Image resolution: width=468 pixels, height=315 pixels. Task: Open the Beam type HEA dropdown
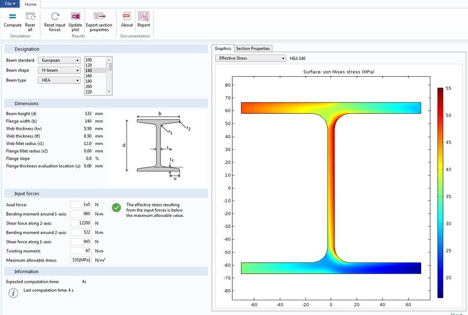click(58, 80)
